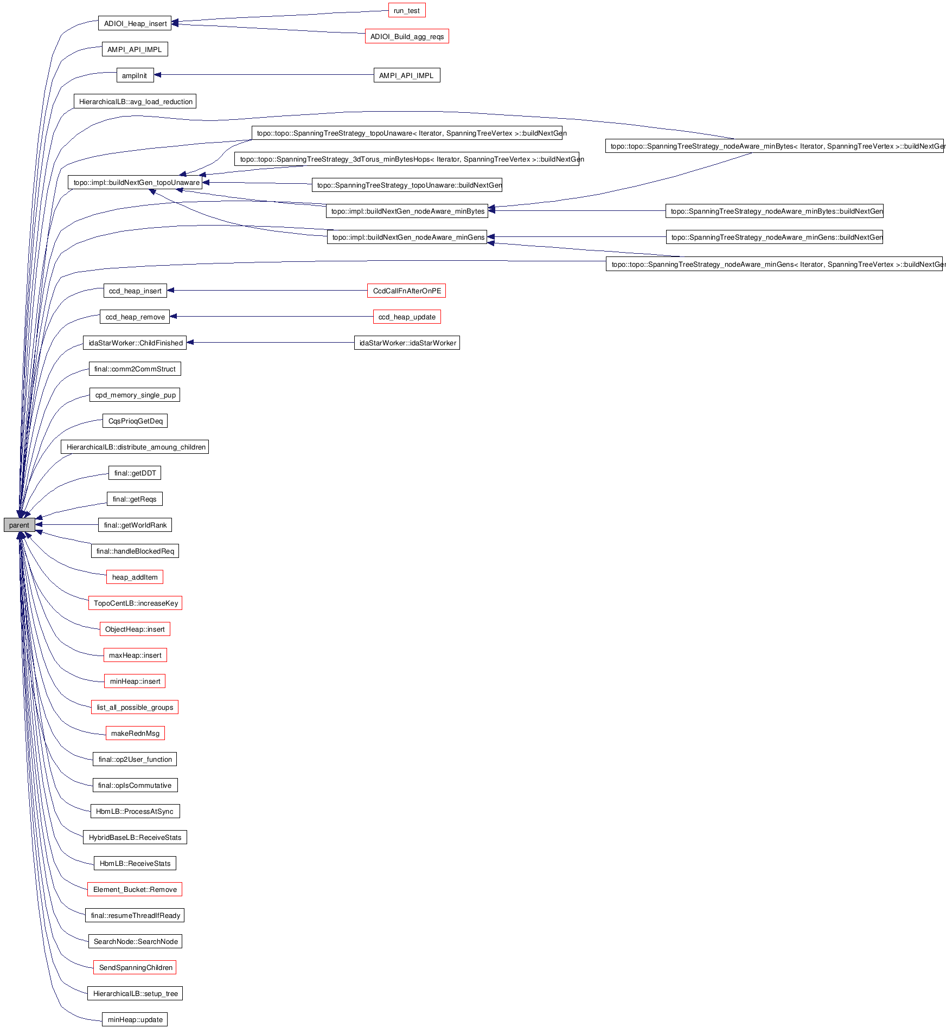This screenshot has height=1028, width=946.
Task: Open the CqsPrioqGetDeq node
Action: (135, 421)
